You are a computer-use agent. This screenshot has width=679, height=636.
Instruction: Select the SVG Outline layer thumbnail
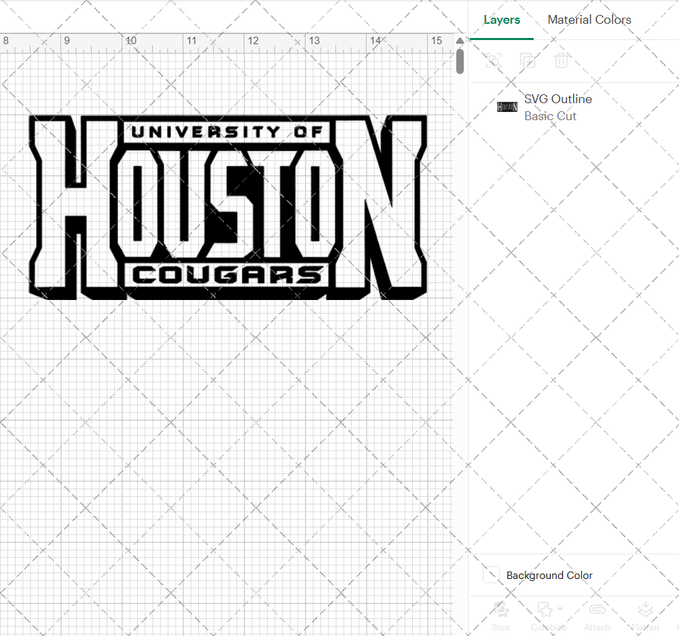507,107
